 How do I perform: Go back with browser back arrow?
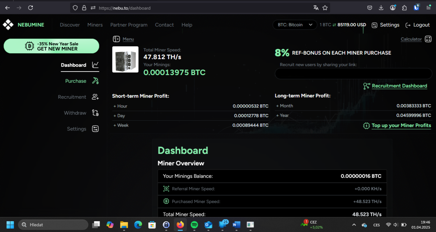[x=7, y=8]
